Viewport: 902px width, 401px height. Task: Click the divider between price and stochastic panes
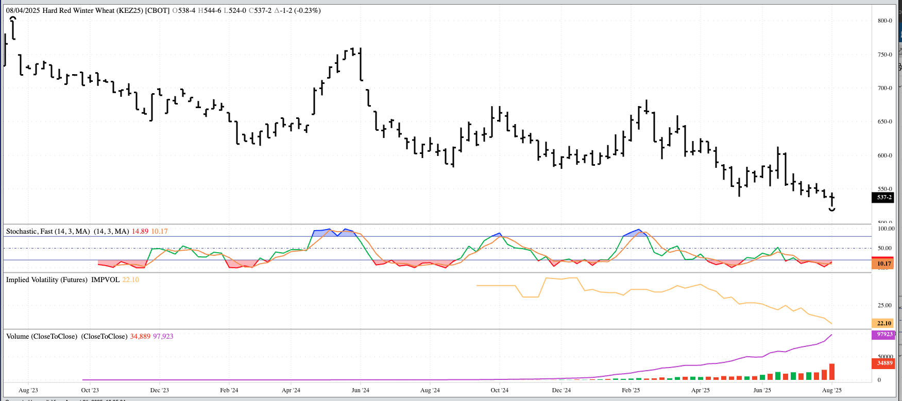pyautogui.click(x=438, y=224)
